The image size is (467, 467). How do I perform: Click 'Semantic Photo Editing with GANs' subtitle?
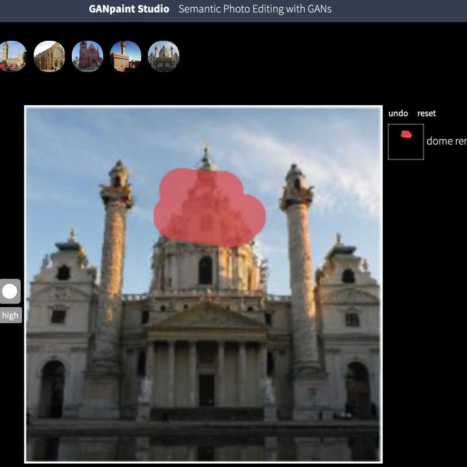[255, 9]
